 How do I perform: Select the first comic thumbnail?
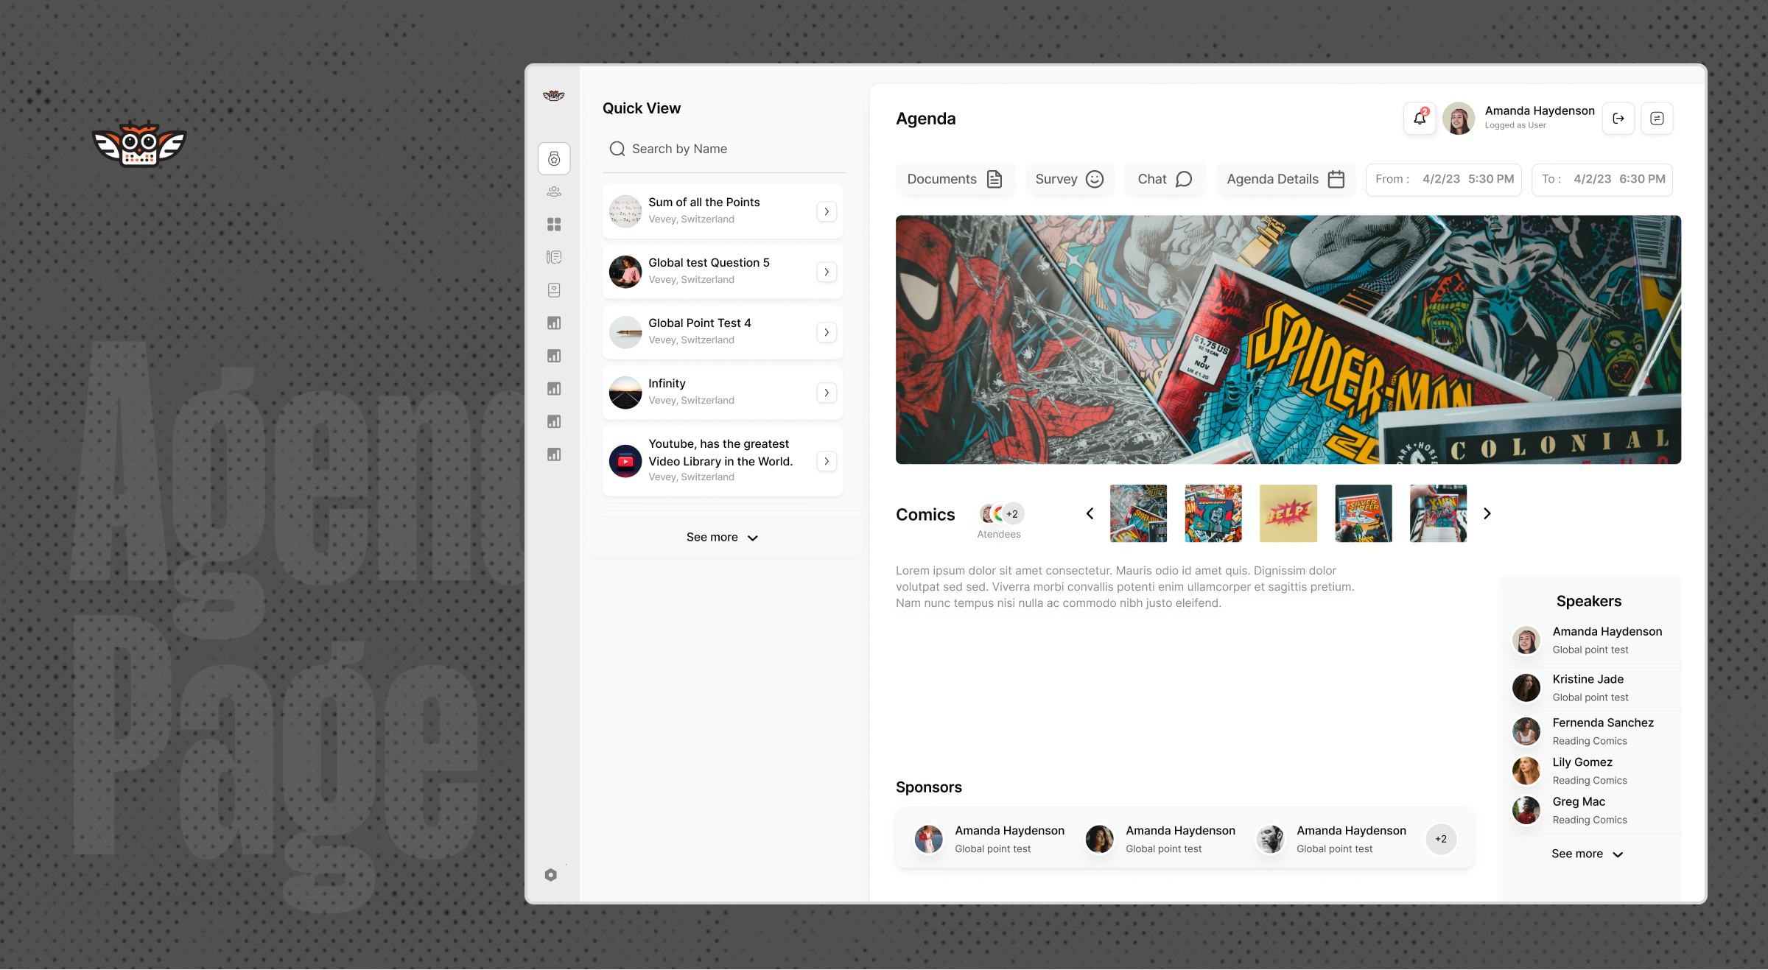(x=1139, y=513)
